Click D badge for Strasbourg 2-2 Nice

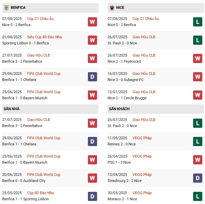(x=198, y=178)
